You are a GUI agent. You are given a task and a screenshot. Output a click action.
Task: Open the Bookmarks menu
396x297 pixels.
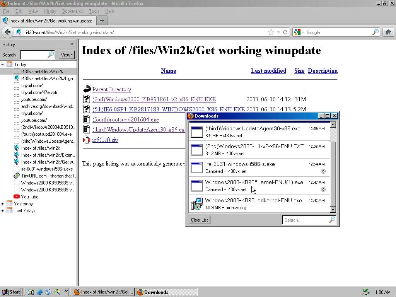click(x=72, y=11)
